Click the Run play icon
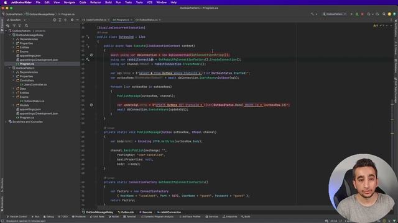The image size is (398, 223). pyautogui.click(x=351, y=14)
